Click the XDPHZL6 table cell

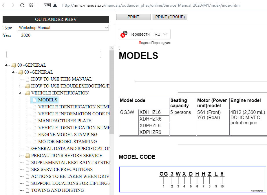pos(154,125)
